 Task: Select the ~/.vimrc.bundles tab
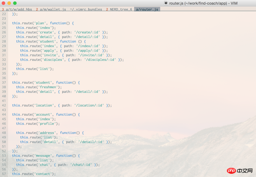[x=86, y=9]
